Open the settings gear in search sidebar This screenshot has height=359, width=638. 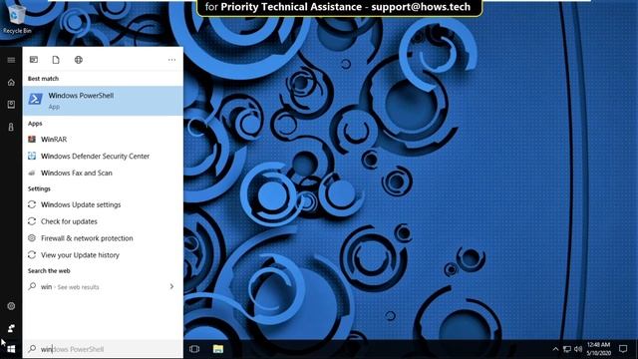(11, 306)
